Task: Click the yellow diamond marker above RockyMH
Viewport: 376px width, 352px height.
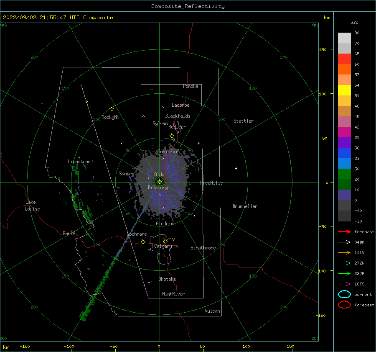Action: point(112,109)
